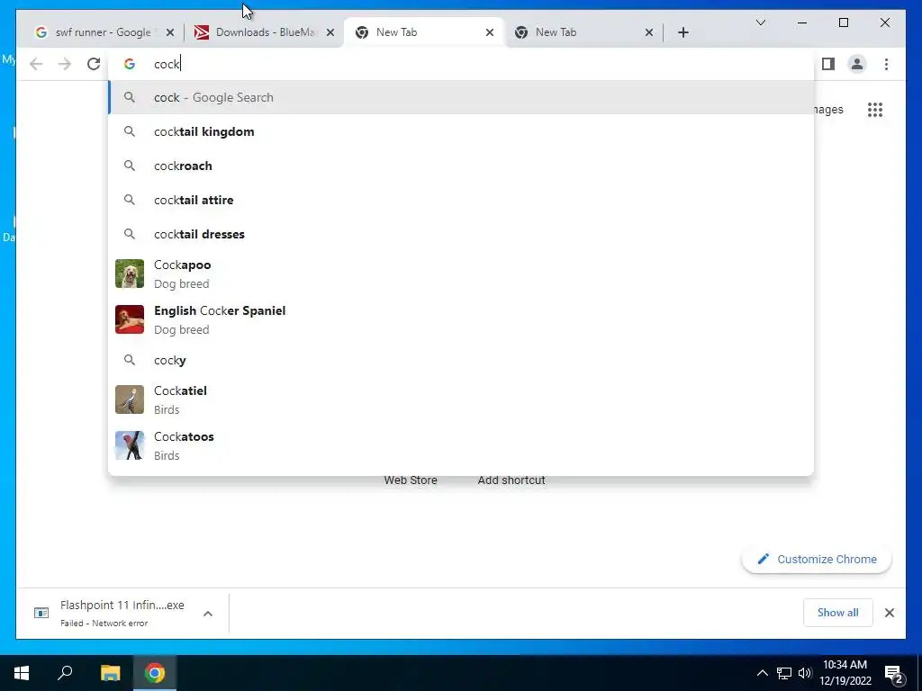Click search icon beside 'cocky'
This screenshot has height=691, width=922.
(130, 360)
